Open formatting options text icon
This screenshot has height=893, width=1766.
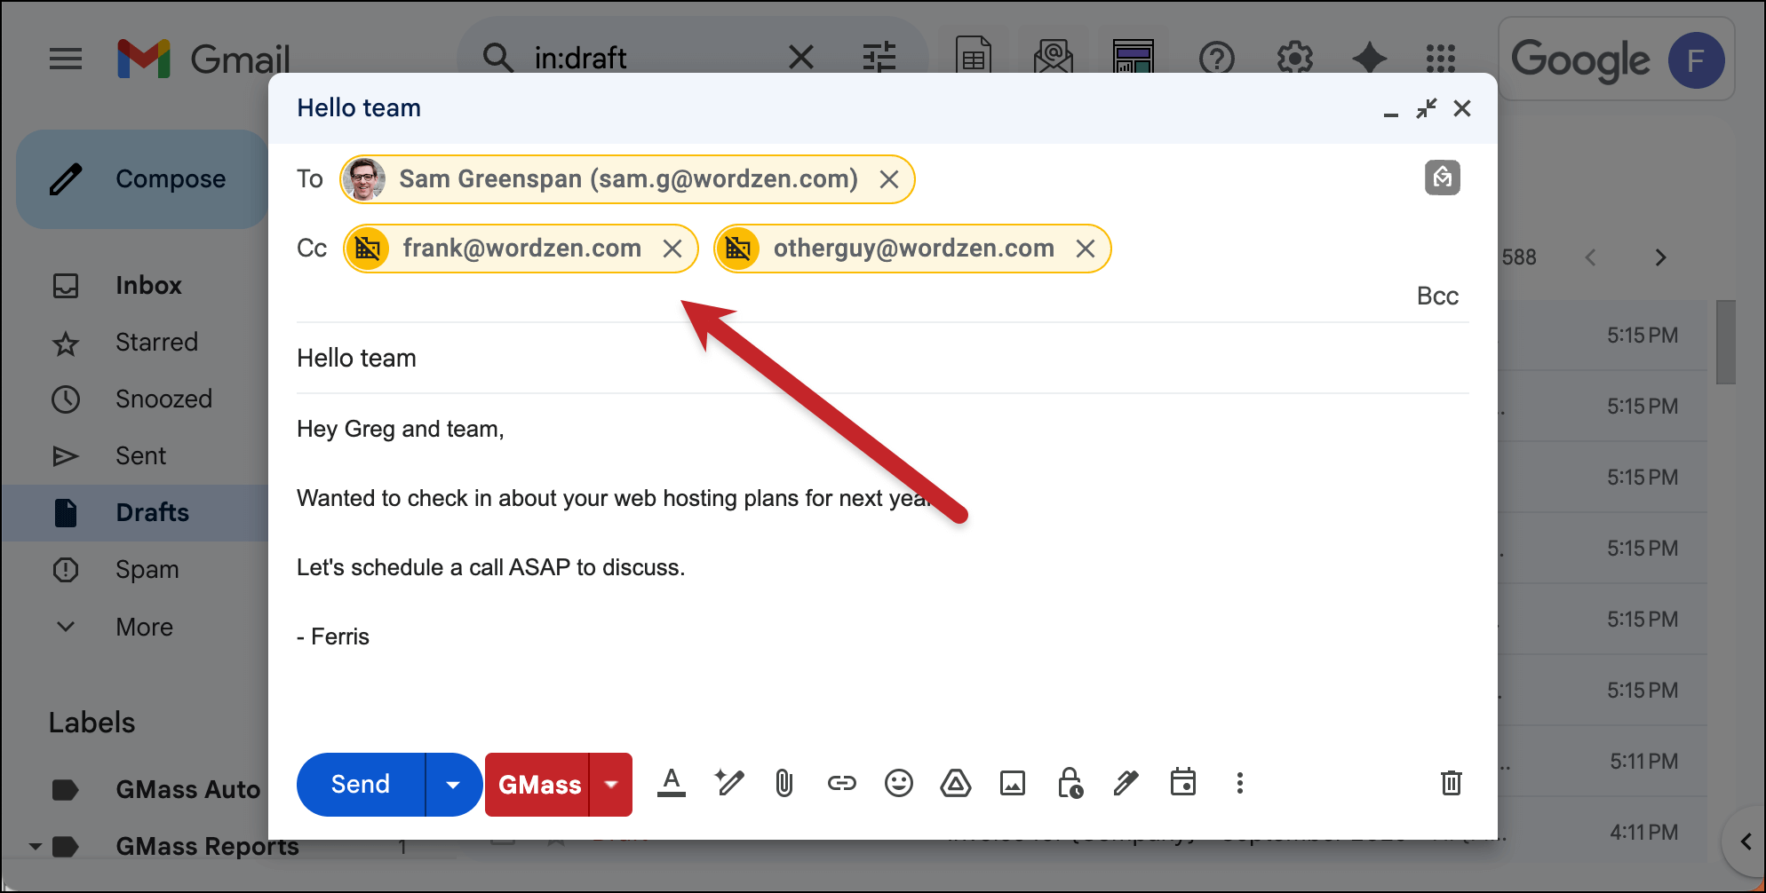(x=671, y=784)
